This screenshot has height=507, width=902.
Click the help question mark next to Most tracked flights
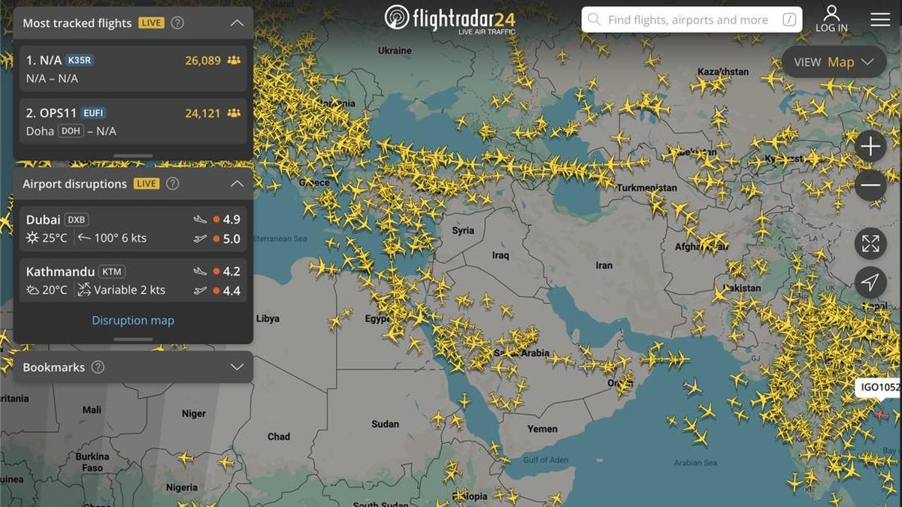(177, 23)
